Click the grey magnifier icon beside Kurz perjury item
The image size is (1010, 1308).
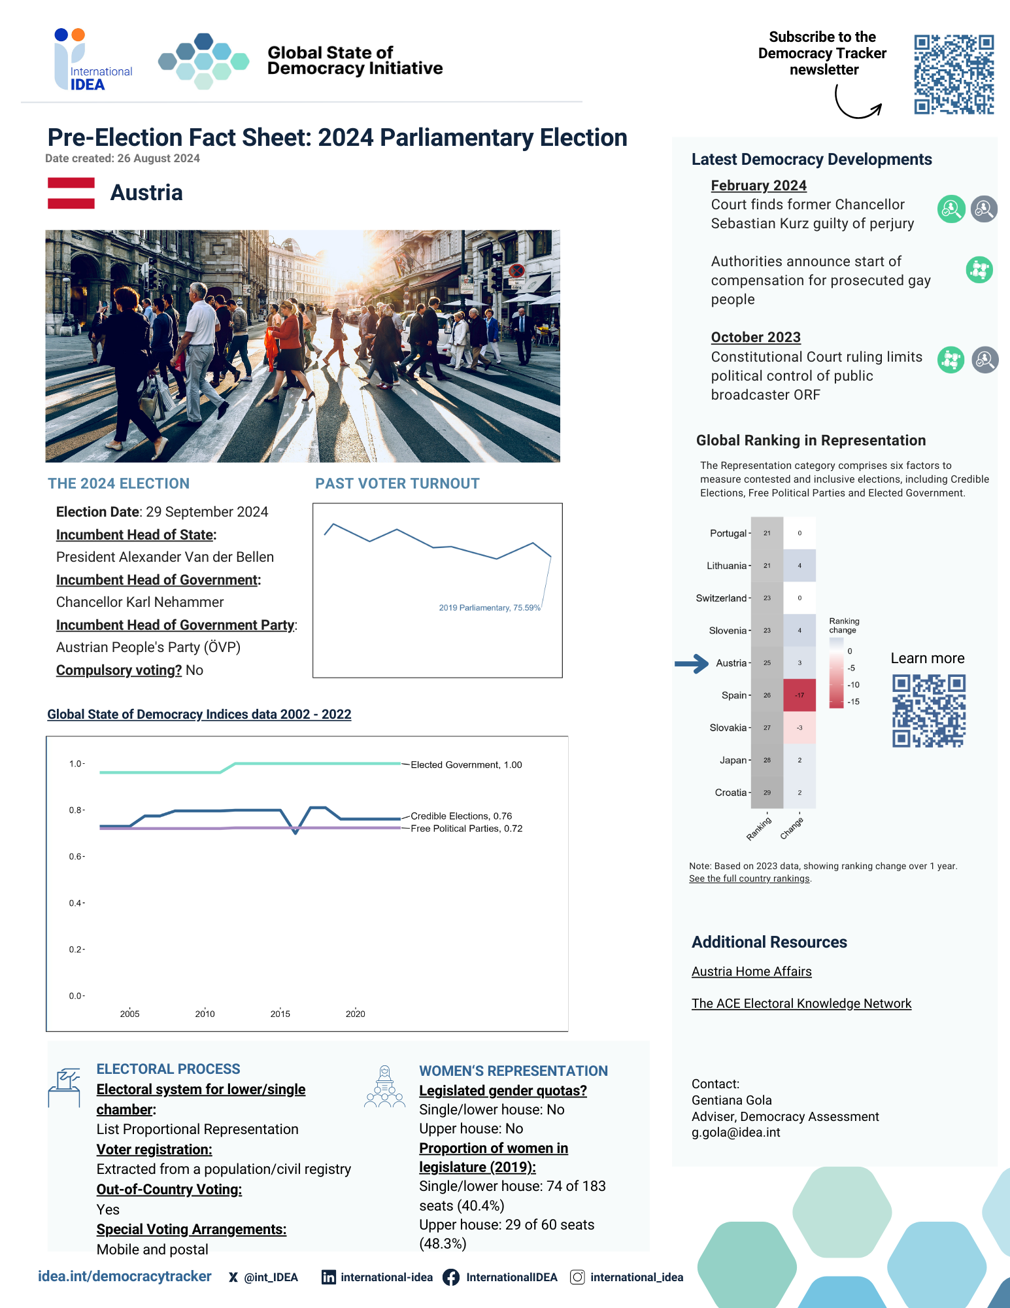pyautogui.click(x=984, y=209)
